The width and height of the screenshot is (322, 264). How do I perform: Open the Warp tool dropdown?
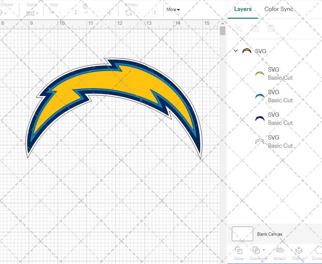pyautogui.click(x=37, y=13)
